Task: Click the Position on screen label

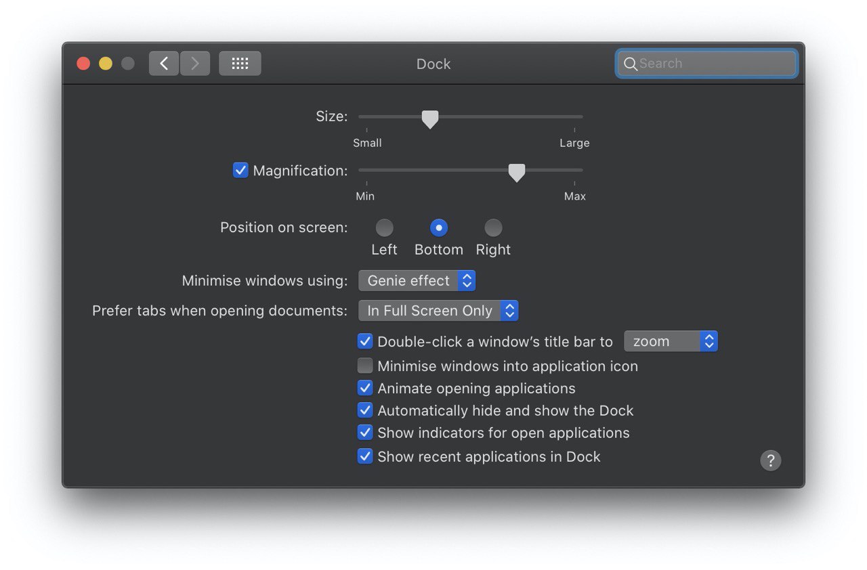Action: [x=284, y=227]
